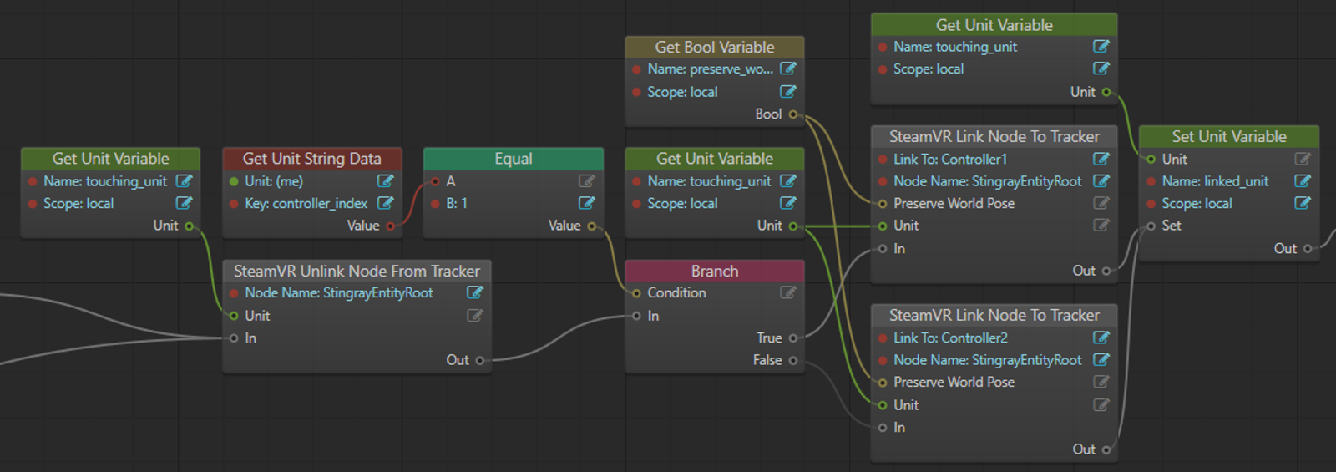Select the Branch node title bar

[715, 271]
